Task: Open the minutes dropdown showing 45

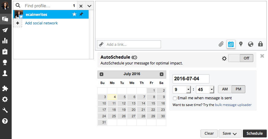Action: 205,90
